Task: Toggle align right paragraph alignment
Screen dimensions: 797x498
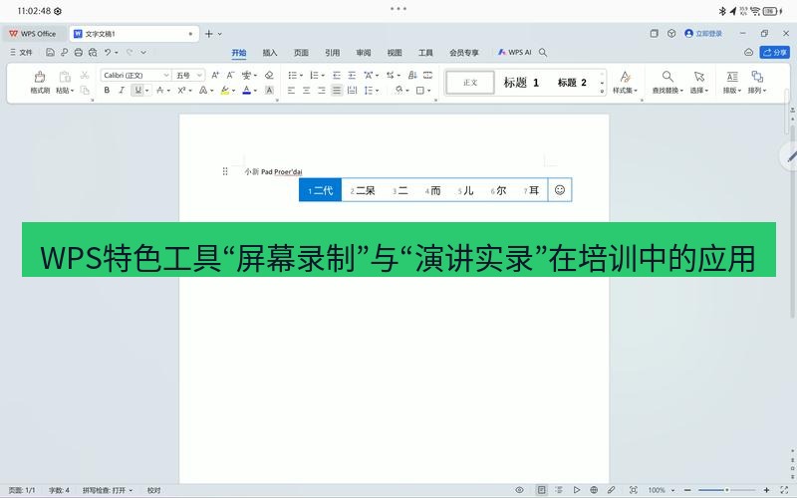Action: [x=321, y=91]
